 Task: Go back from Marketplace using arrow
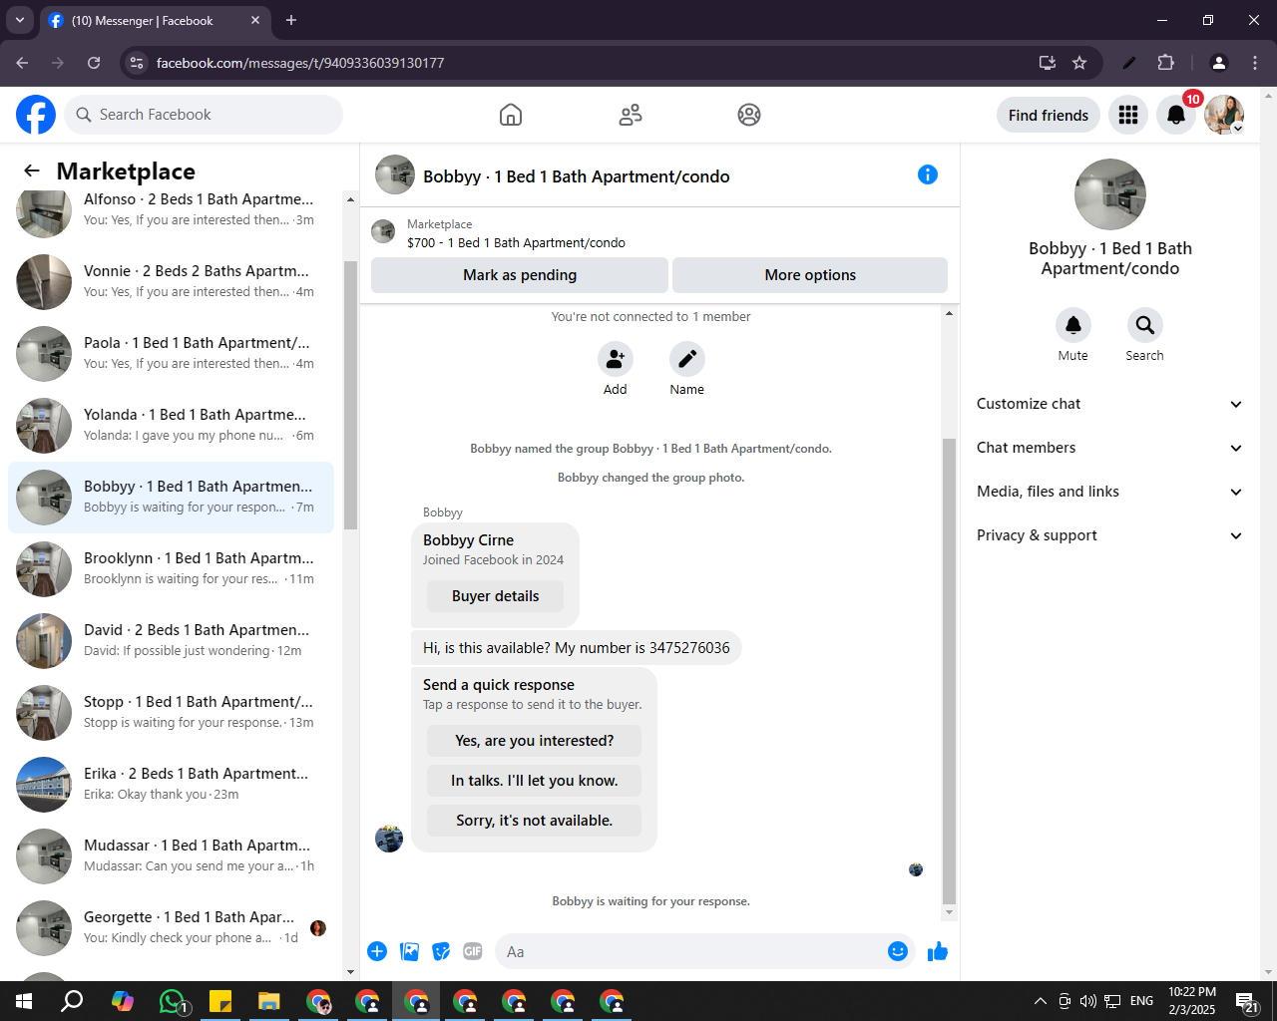pyautogui.click(x=32, y=170)
